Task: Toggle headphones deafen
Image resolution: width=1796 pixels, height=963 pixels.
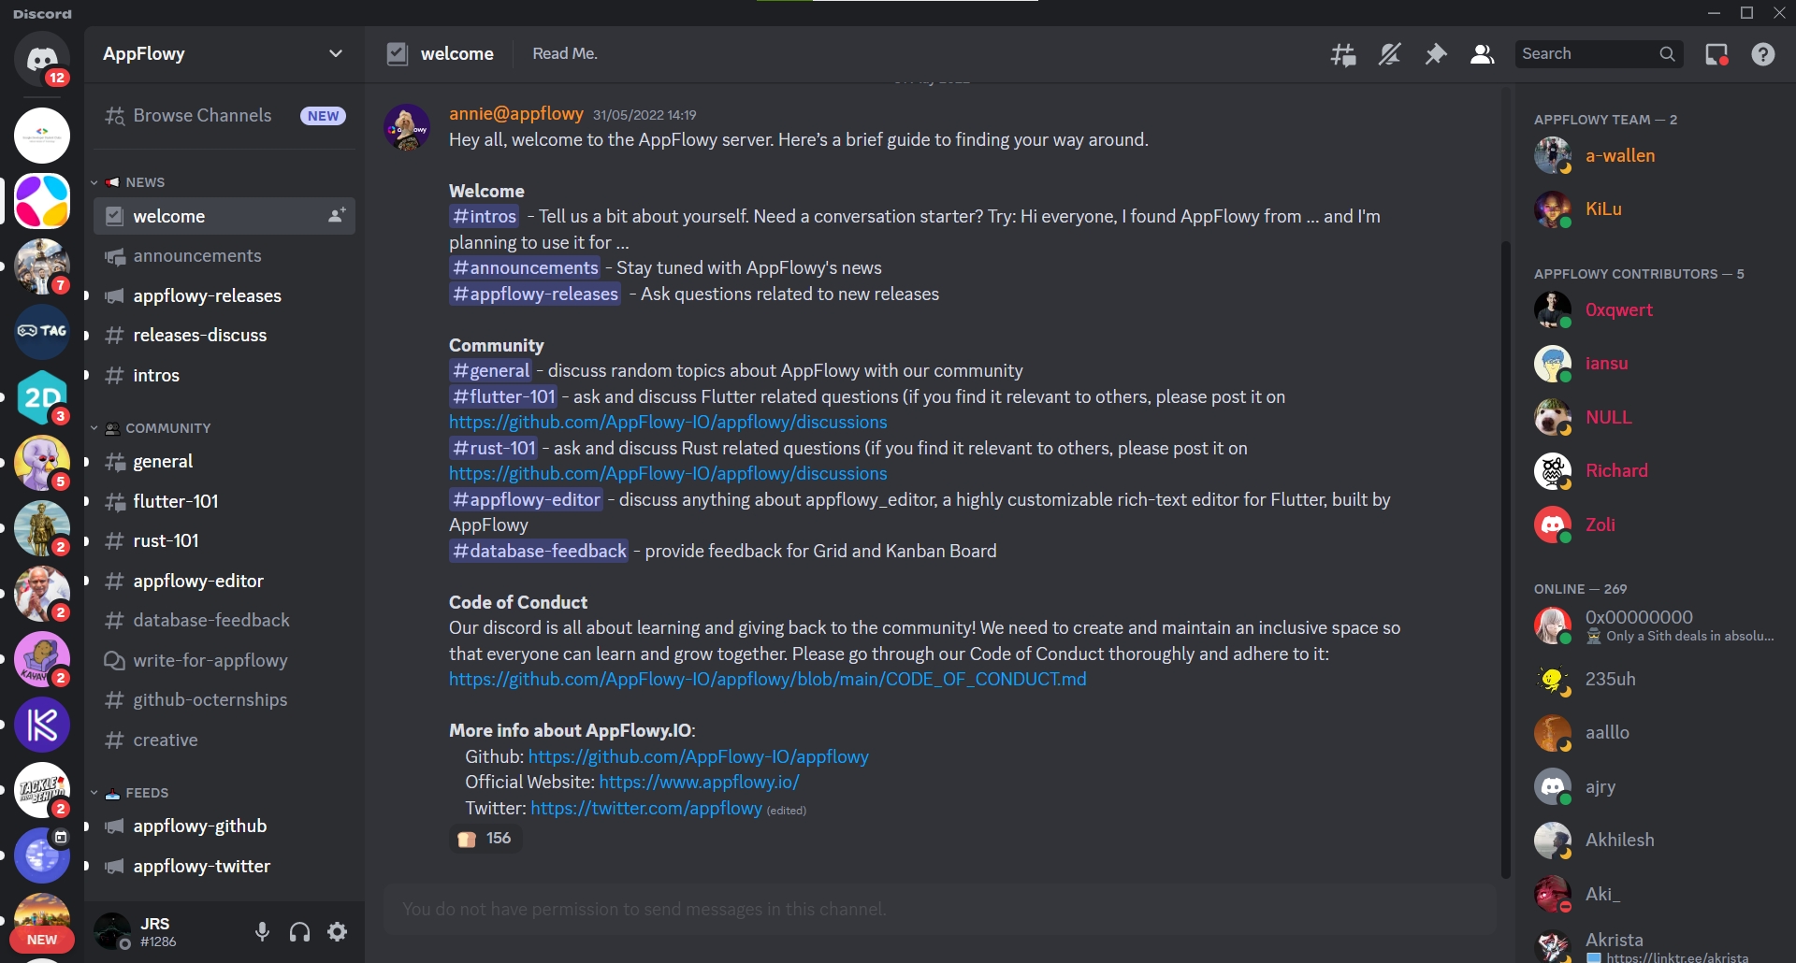Action: point(299,931)
